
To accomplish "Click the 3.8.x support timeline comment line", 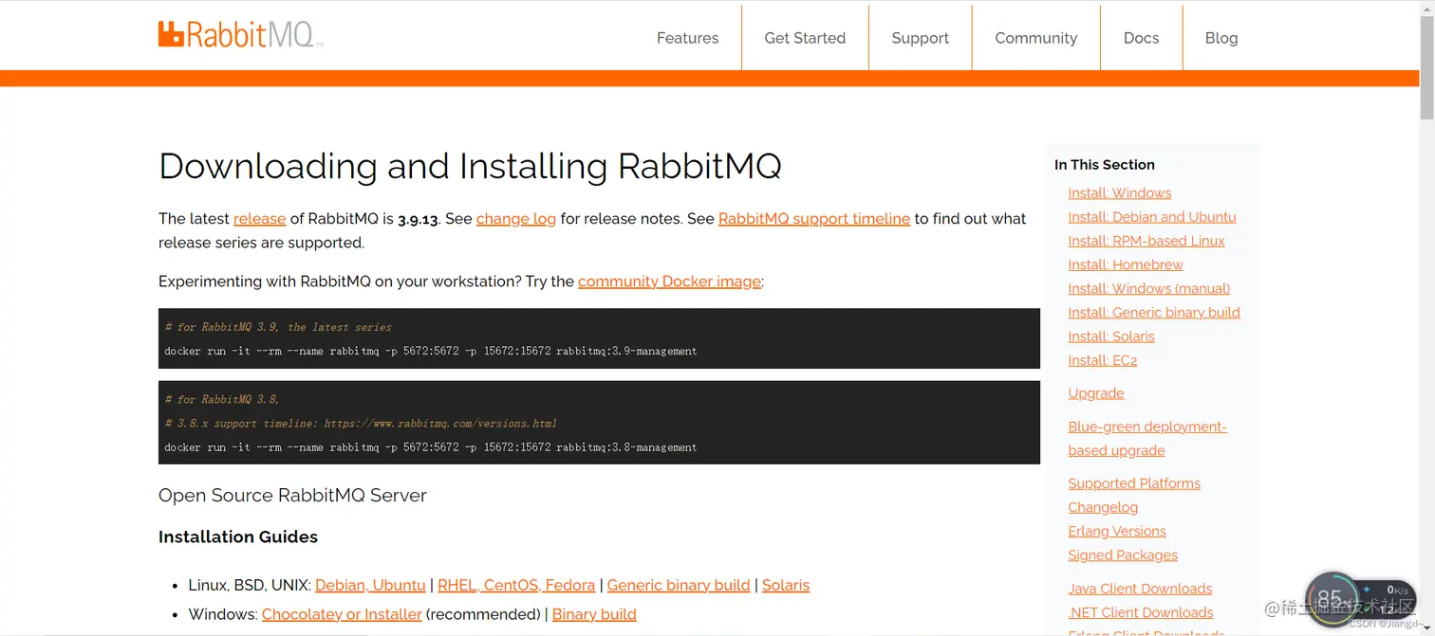I will 361,424.
